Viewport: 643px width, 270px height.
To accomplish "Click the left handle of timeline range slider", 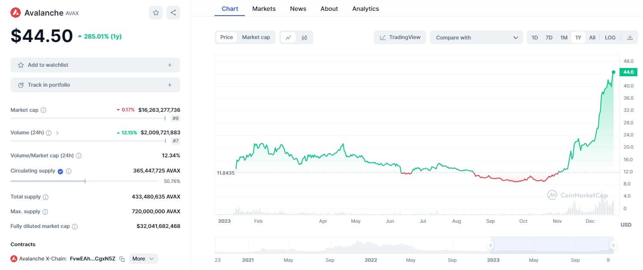I will coord(491,245).
